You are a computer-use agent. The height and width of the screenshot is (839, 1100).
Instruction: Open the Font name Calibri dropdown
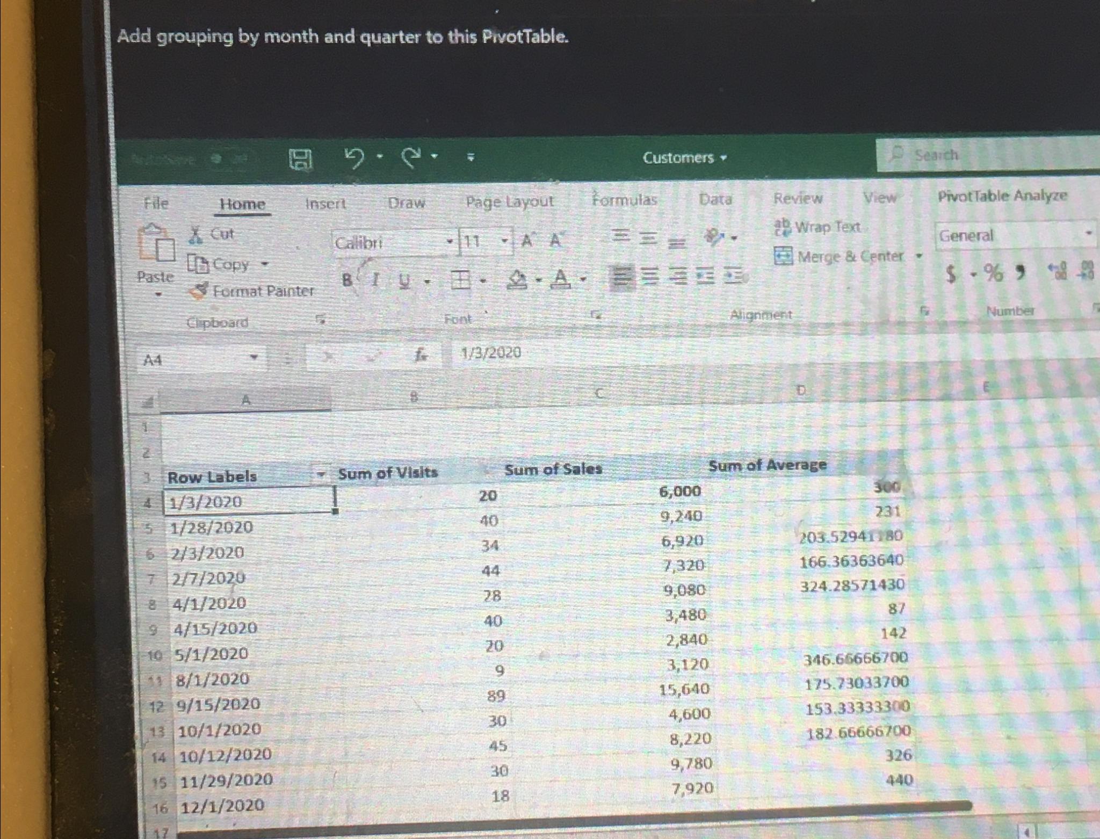450,242
